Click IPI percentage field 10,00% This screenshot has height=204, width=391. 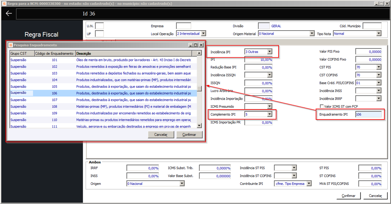(x=258, y=60)
